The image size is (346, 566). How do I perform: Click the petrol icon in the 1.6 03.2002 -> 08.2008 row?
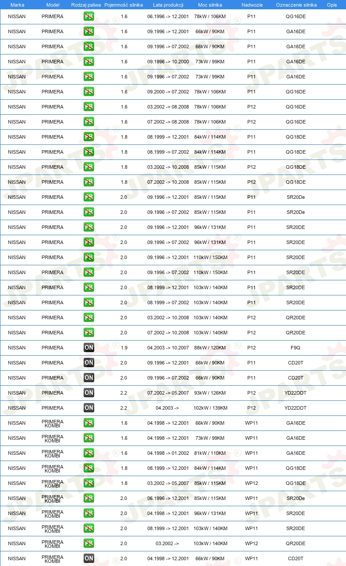88,107
